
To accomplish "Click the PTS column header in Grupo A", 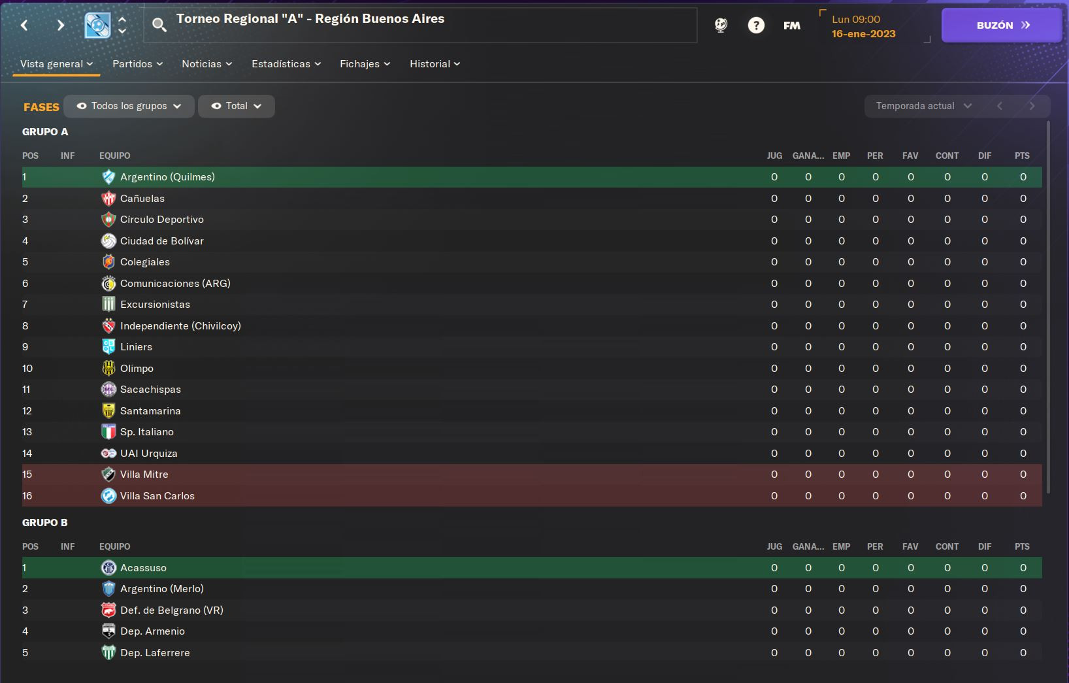I will tap(1022, 156).
